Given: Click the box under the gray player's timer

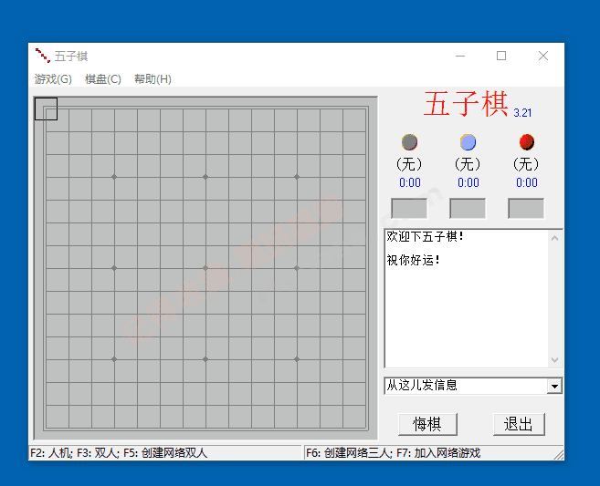Looking at the screenshot, I should [x=409, y=208].
